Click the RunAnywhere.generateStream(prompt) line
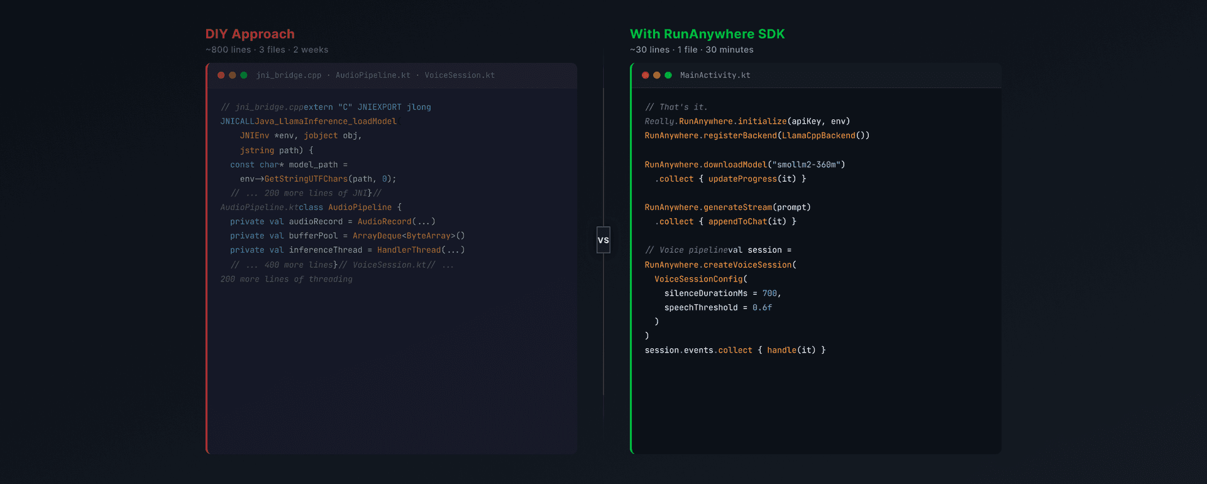Screen dimensions: 1207x484 click(x=728, y=207)
